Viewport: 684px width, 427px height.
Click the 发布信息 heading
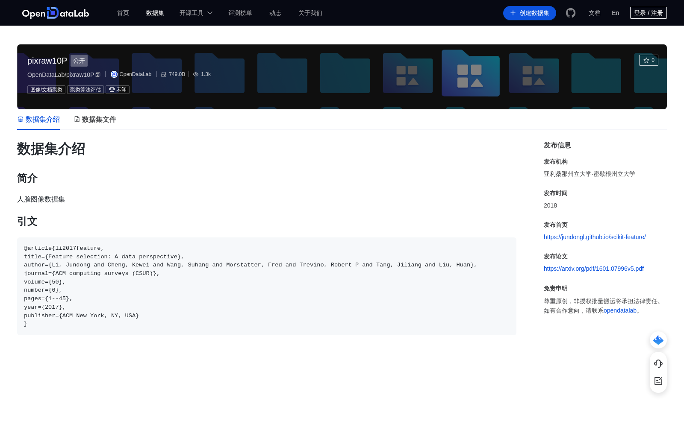(557, 145)
